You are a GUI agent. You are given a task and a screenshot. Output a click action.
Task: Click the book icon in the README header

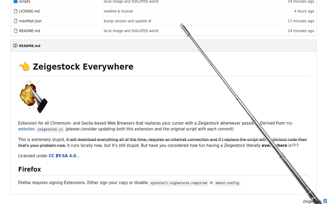[15, 46]
